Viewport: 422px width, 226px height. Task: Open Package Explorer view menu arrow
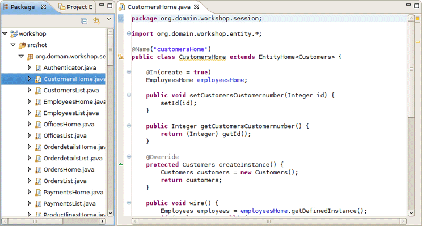109,19
